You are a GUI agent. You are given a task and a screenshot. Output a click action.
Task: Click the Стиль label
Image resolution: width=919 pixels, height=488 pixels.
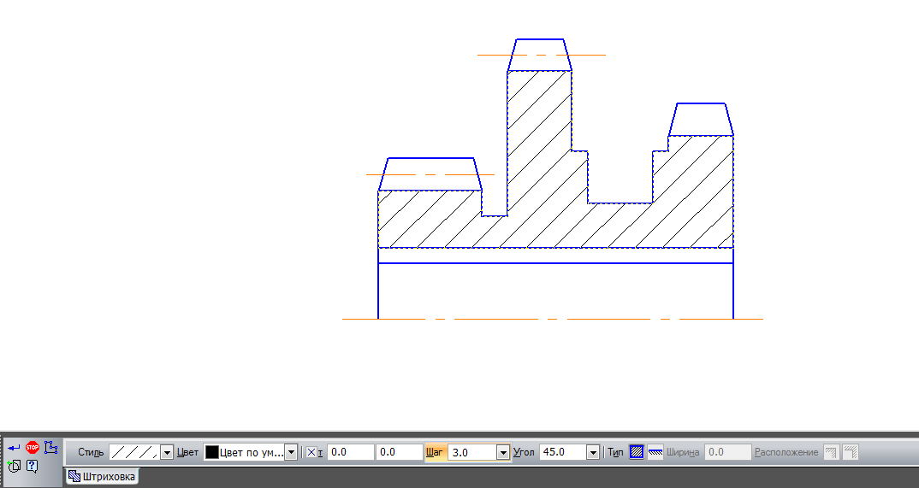pos(91,452)
